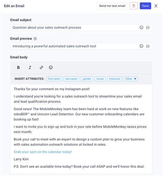Insert the gender attribute
The image size is (163, 176).
87,79
